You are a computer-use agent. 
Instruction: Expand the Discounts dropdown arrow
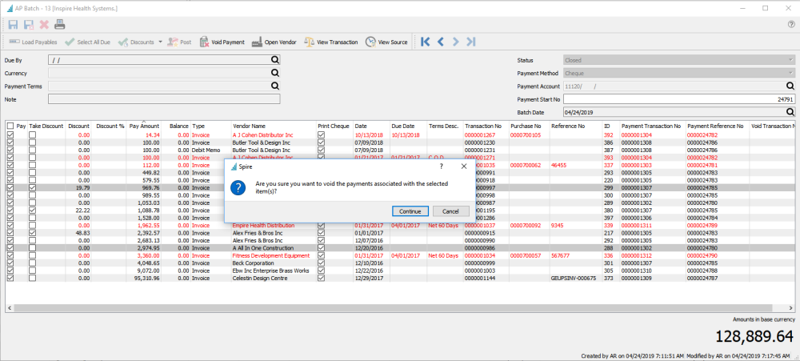coord(160,42)
